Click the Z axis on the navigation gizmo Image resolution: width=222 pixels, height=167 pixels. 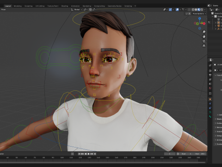point(200,19)
